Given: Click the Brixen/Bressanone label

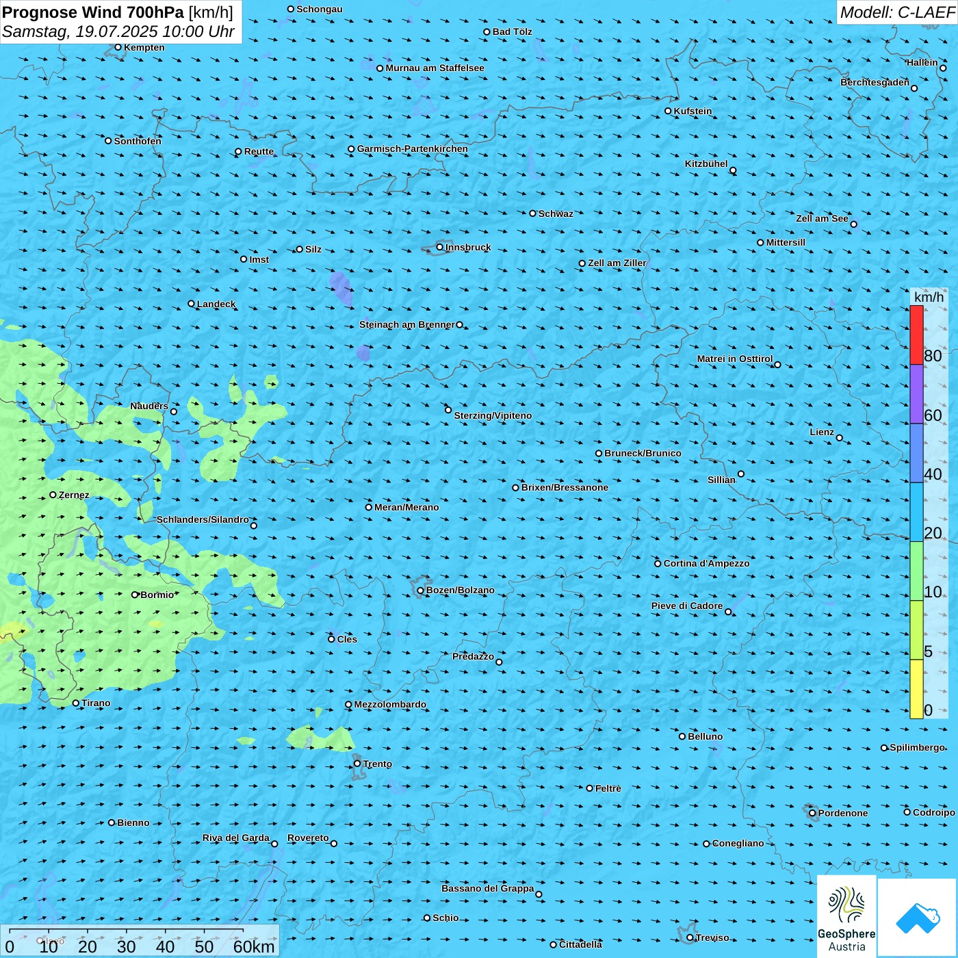Looking at the screenshot, I should tap(565, 487).
